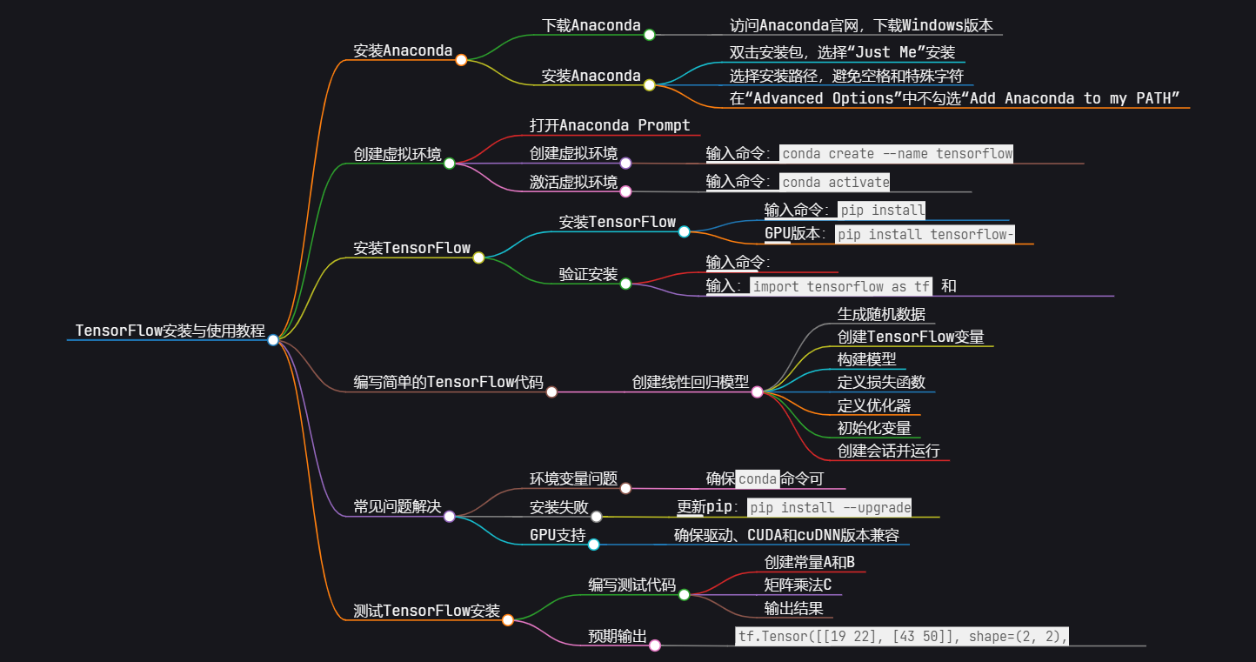Click the leaf 打开Anaconda Prompt
Image resolution: width=1256 pixels, height=662 pixels.
click(x=610, y=125)
